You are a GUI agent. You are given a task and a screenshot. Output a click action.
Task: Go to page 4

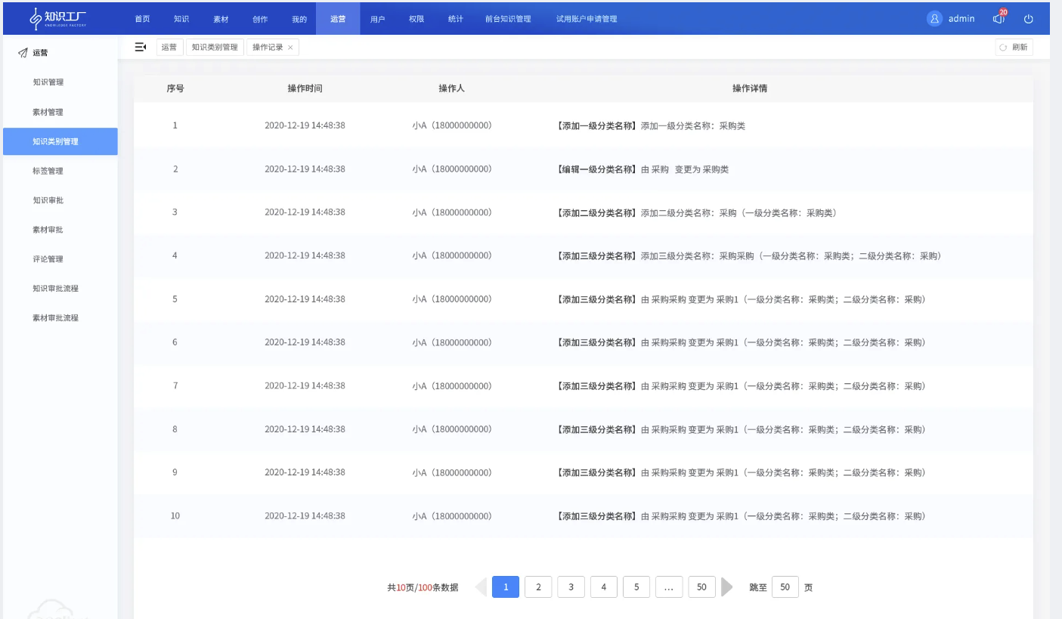(603, 587)
